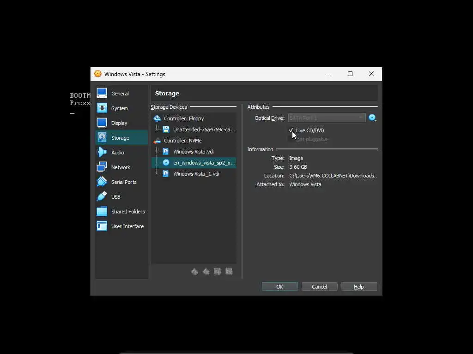This screenshot has width=473, height=354.
Task: Confirm settings with the OK button
Action: point(279,287)
